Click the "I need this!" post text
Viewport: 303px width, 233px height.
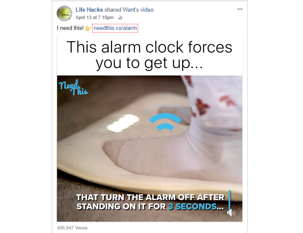pyautogui.click(x=70, y=28)
